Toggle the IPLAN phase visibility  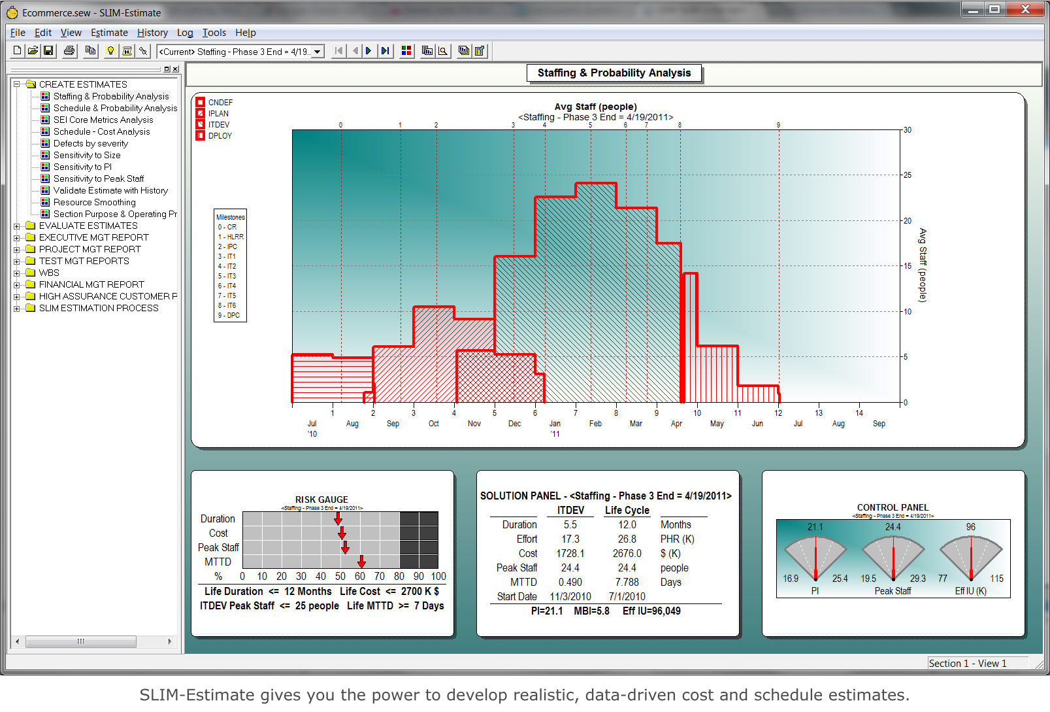point(200,113)
